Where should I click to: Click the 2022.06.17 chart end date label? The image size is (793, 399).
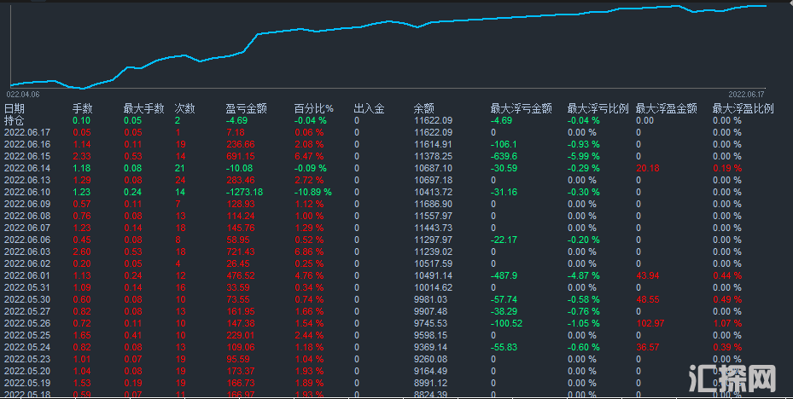(x=746, y=93)
